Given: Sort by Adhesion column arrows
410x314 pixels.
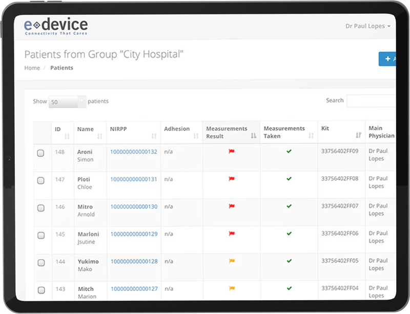Looking at the screenshot, I should point(196,136).
